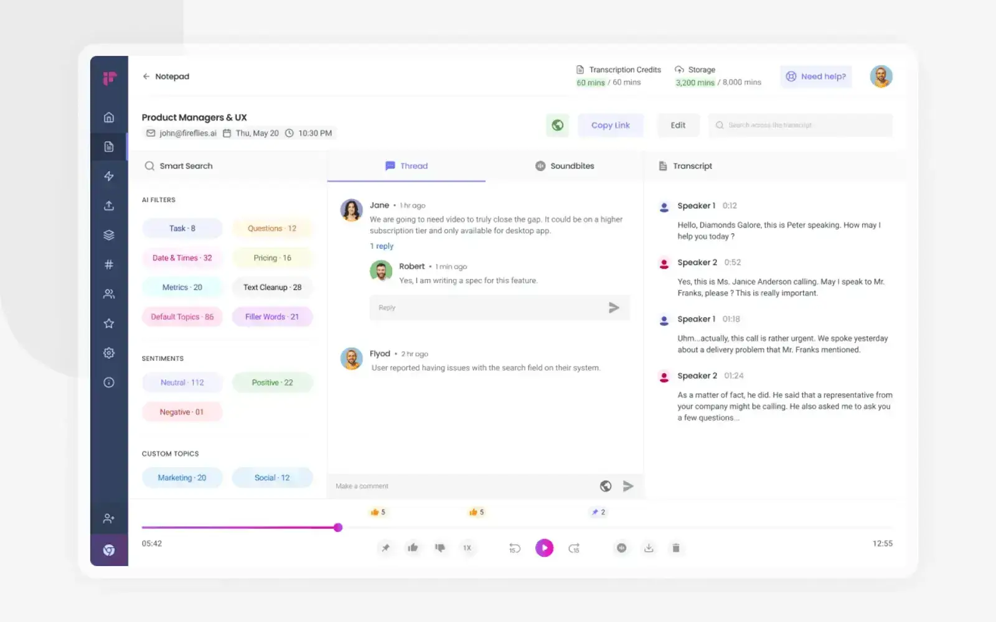The image size is (996, 622).
Task: Click the Chrome extension icon in sidebar
Action: [x=109, y=550]
